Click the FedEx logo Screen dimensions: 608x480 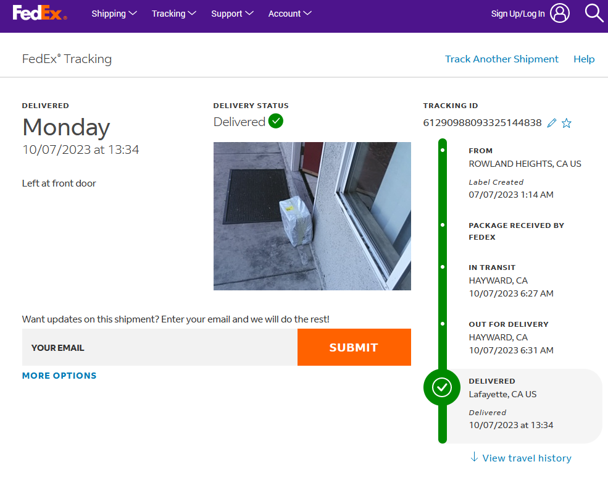(39, 13)
